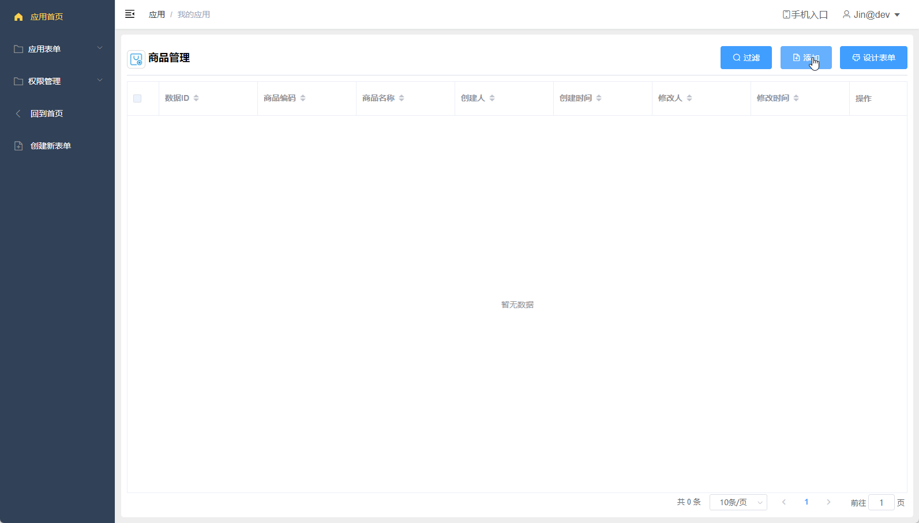This screenshot has width=919, height=523.
Task: Select 创建新表单 in the sidebar
Action: 57,146
